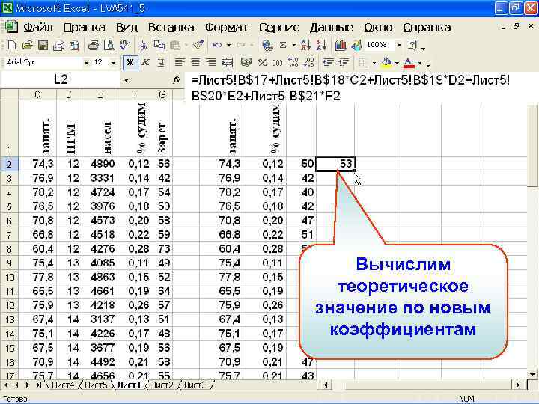
Task: Toggle Italic (К) formatting
Action: click(x=146, y=63)
